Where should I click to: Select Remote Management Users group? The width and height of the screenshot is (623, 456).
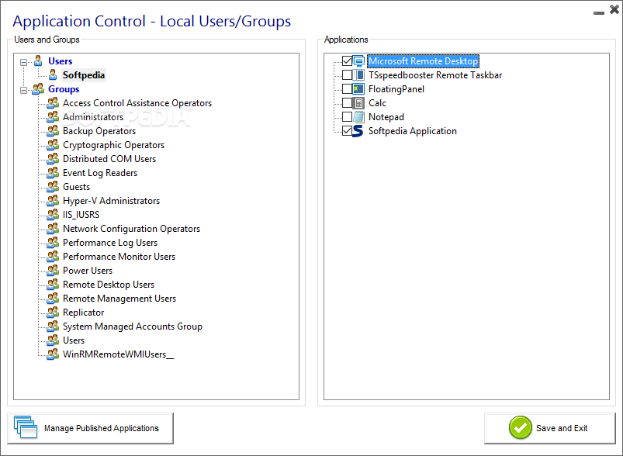tap(119, 299)
